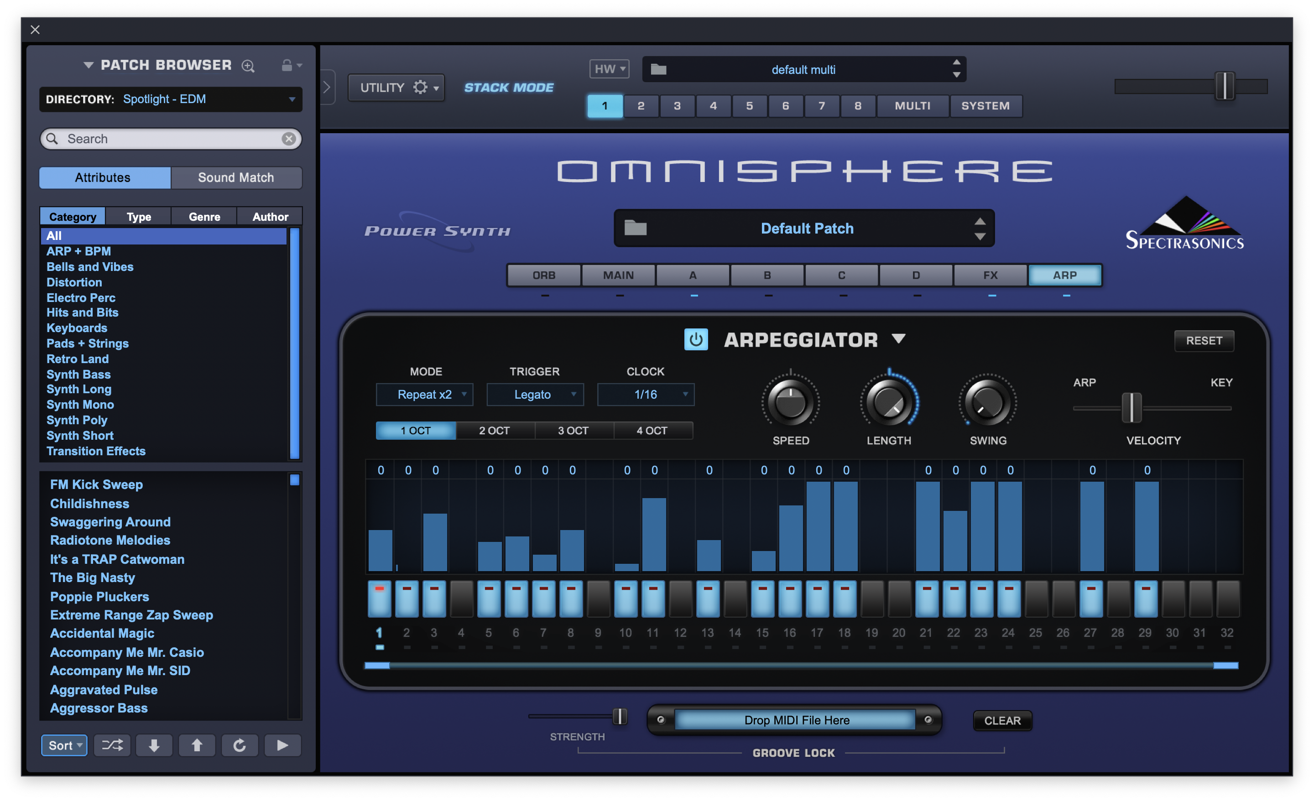Click the default multi down arrow
Viewport: 1314px width, 801px height.
[957, 75]
